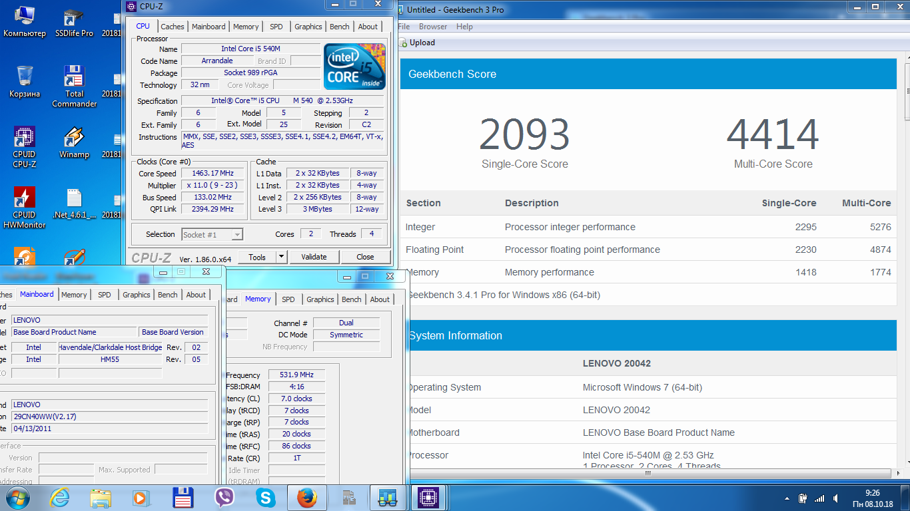910x511 pixels.
Task: Click the LENOVO 20042 system heading
Action: [x=617, y=363]
